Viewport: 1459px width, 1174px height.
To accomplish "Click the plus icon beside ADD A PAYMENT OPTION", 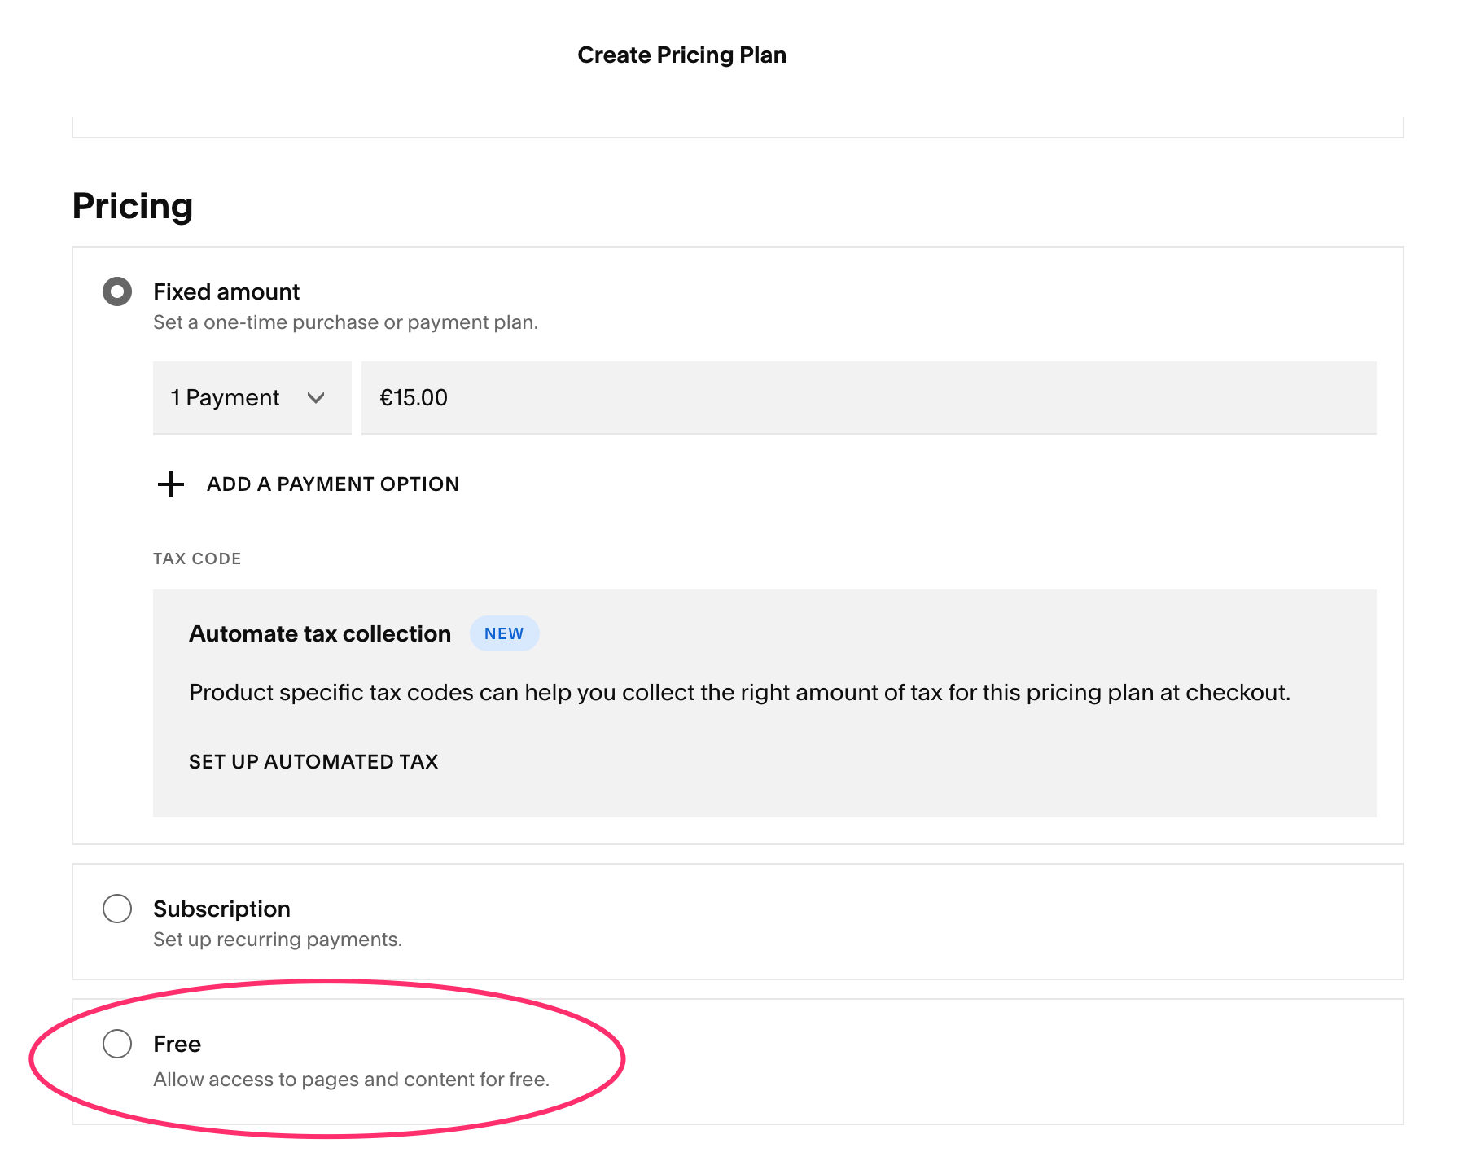I will pos(170,484).
